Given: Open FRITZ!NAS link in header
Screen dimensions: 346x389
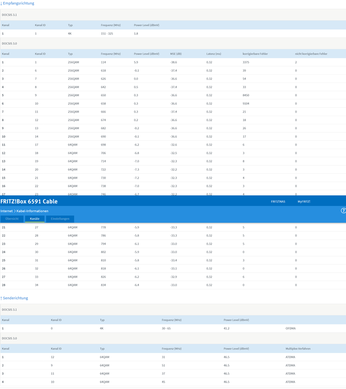Looking at the screenshot, I should tap(278, 201).
